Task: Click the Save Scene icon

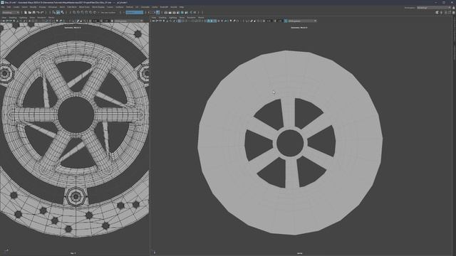Action: 34,13
